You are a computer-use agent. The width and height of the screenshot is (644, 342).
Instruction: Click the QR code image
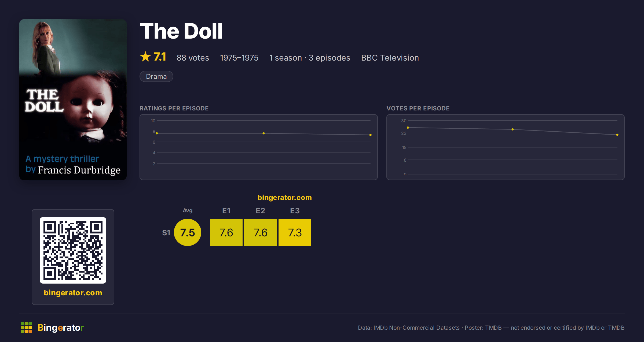(x=73, y=250)
